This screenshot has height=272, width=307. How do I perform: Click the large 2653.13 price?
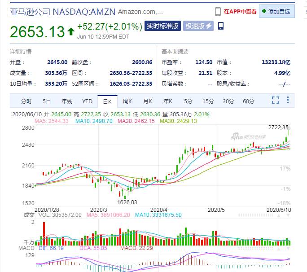click(x=37, y=32)
